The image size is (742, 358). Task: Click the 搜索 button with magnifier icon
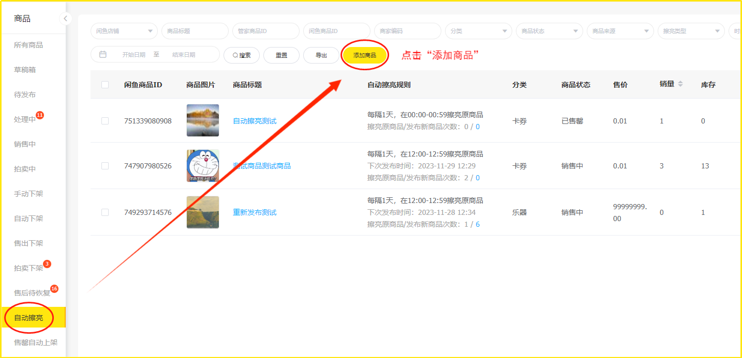[x=242, y=55]
